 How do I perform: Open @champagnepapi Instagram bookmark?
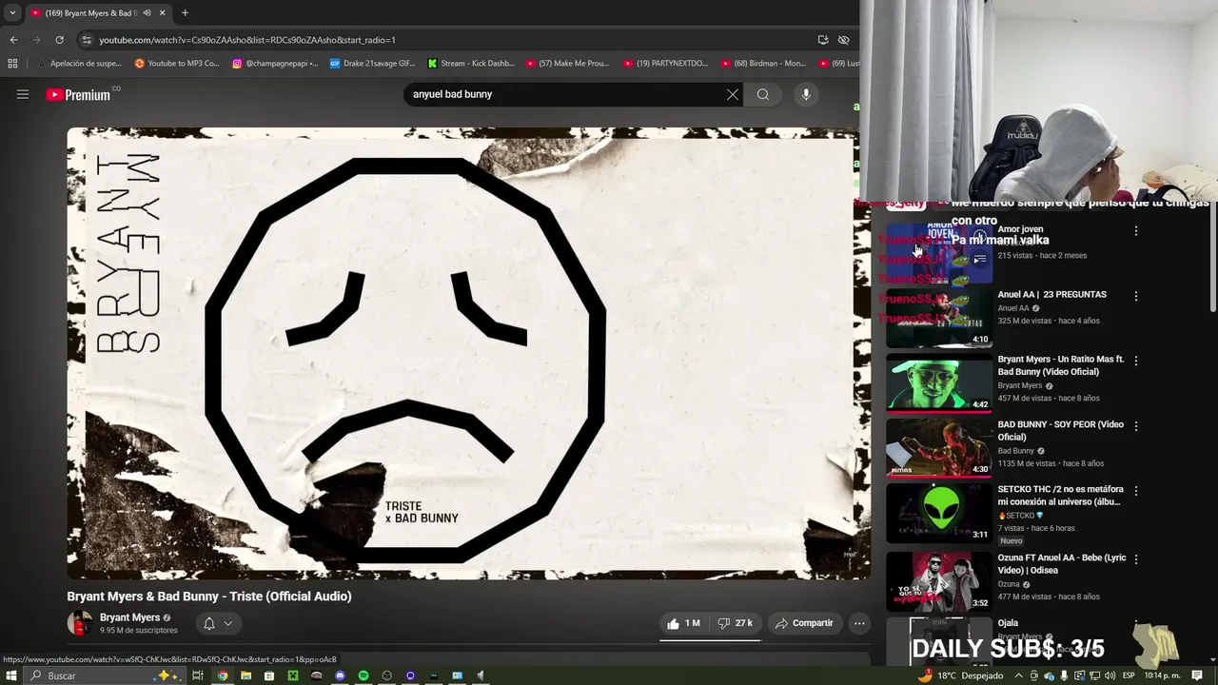[x=275, y=64]
